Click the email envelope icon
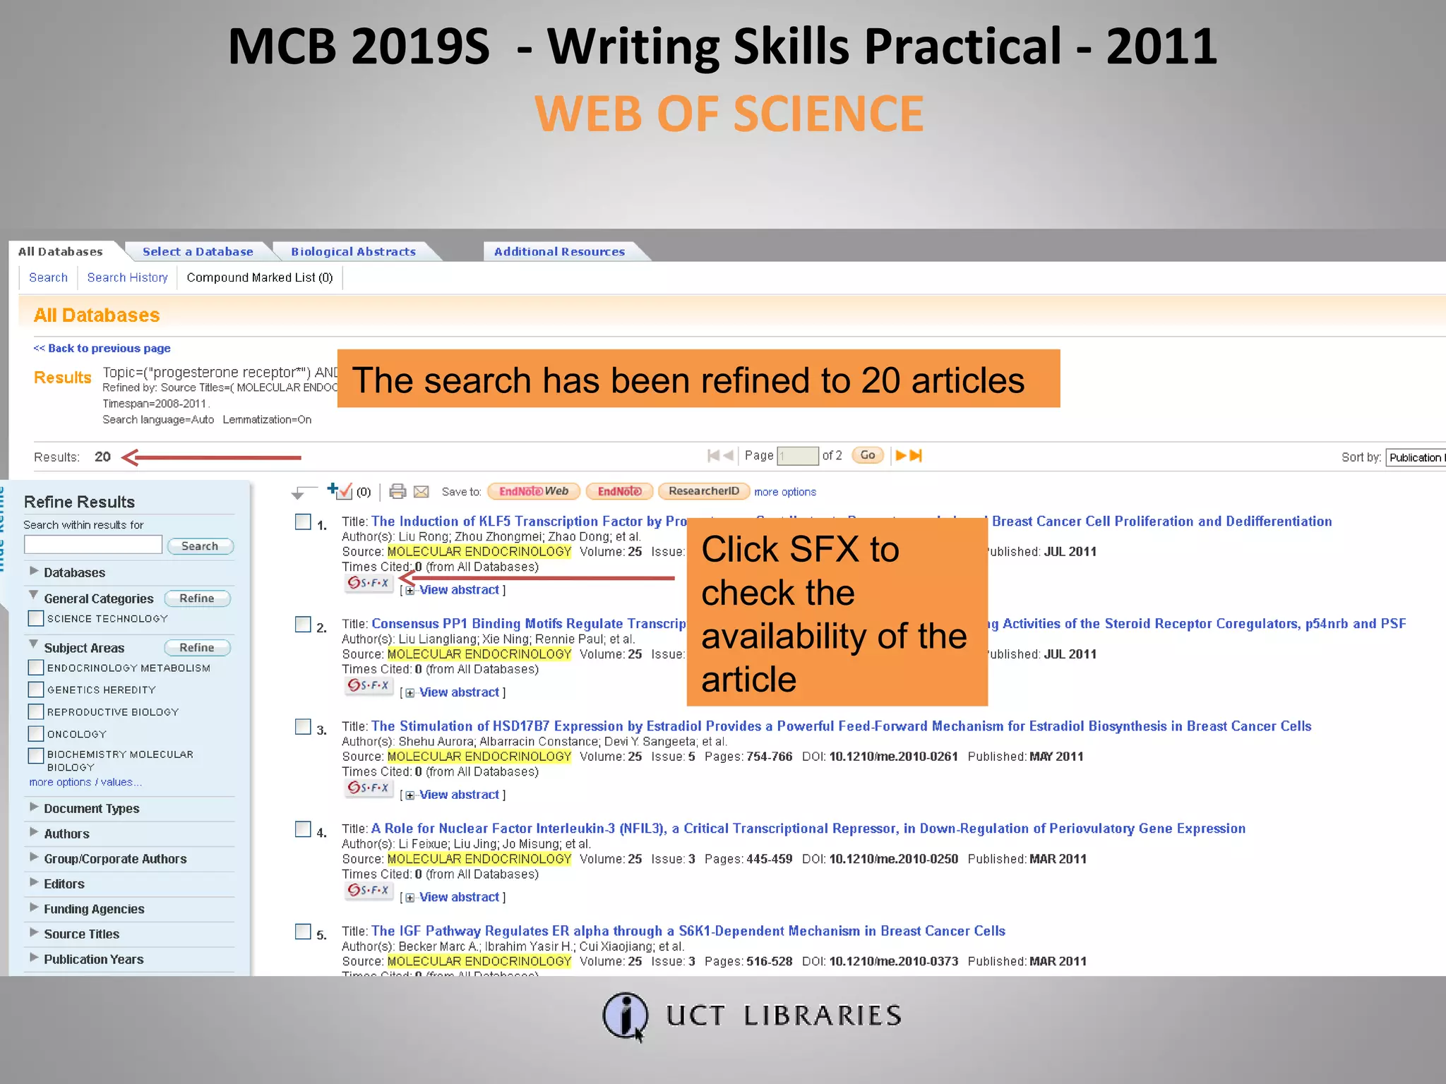The image size is (1446, 1084). coord(422,491)
